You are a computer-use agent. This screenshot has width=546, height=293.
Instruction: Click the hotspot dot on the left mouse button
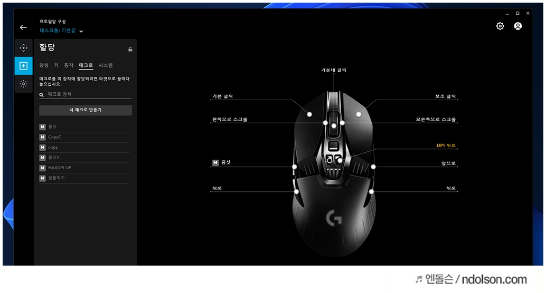coord(309,114)
